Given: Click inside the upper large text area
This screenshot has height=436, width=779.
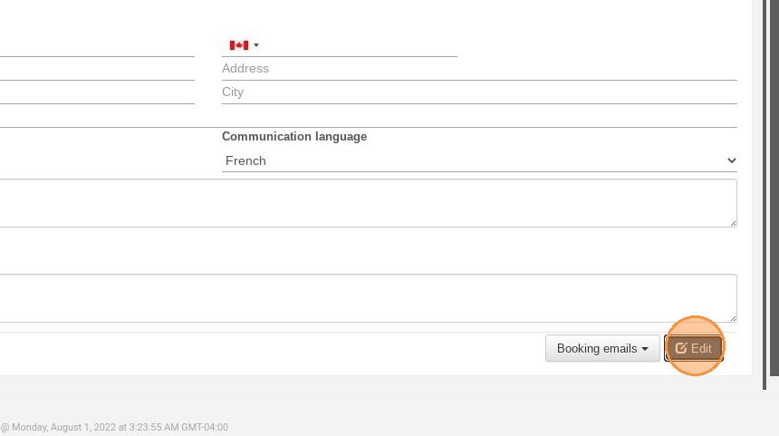Looking at the screenshot, I should click(368, 203).
